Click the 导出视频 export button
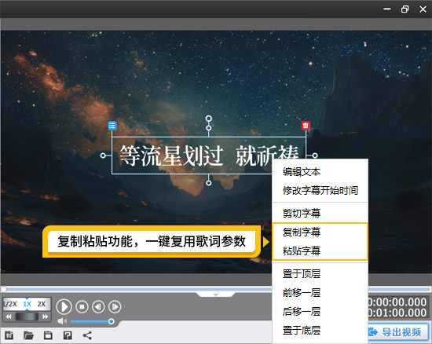The height and width of the screenshot is (344, 432). [x=397, y=332]
